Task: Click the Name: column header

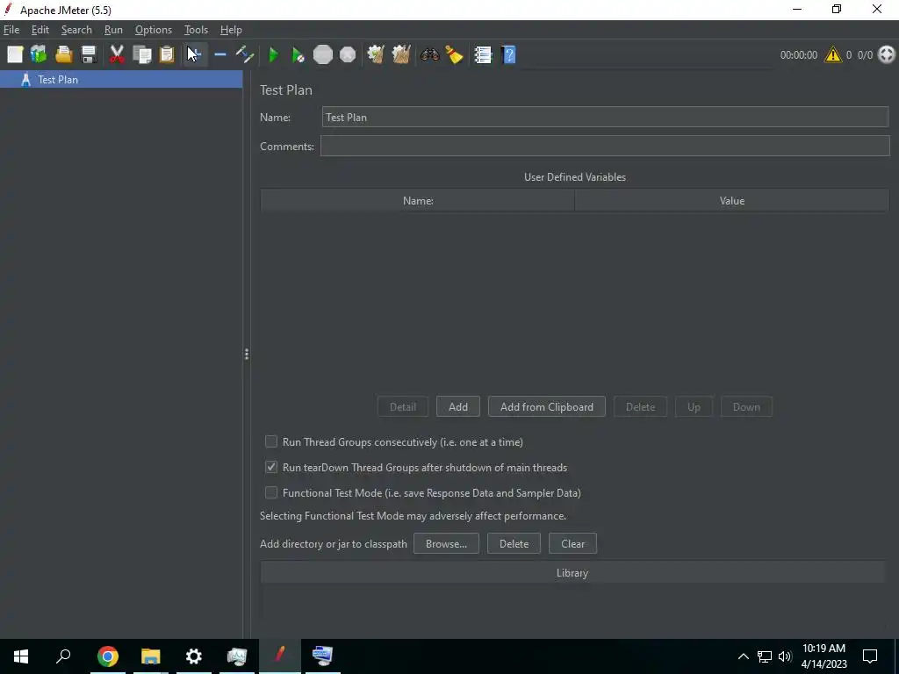Action: [417, 201]
